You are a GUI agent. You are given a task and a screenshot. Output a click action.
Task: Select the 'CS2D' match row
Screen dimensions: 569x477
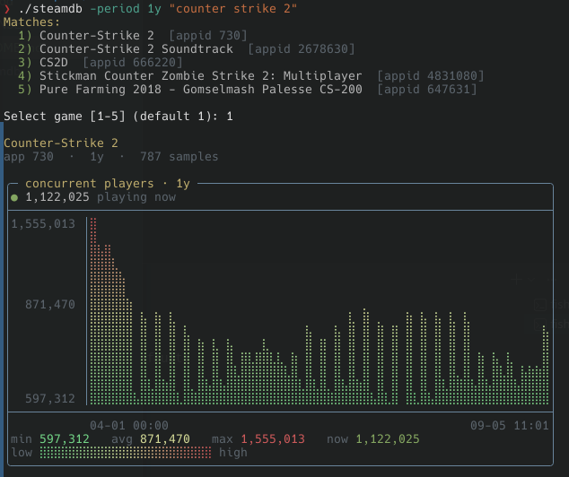pyautogui.click(x=101, y=63)
